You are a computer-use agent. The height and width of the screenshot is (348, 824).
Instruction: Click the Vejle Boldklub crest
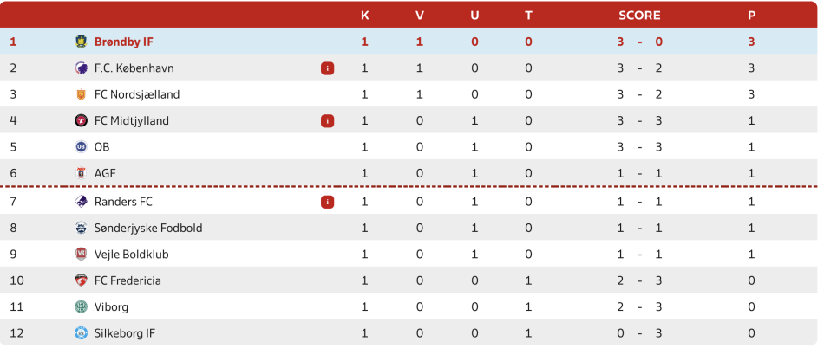tap(81, 255)
